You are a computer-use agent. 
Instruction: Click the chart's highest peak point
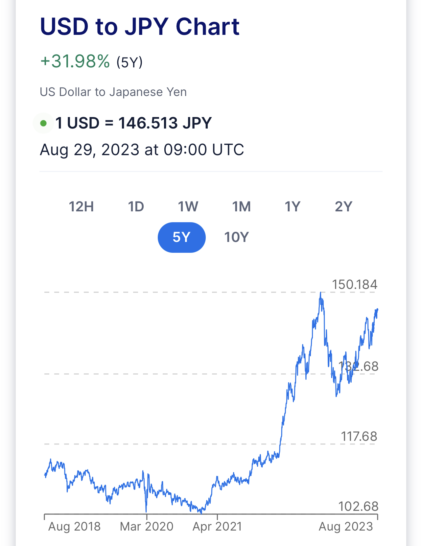coord(320,293)
